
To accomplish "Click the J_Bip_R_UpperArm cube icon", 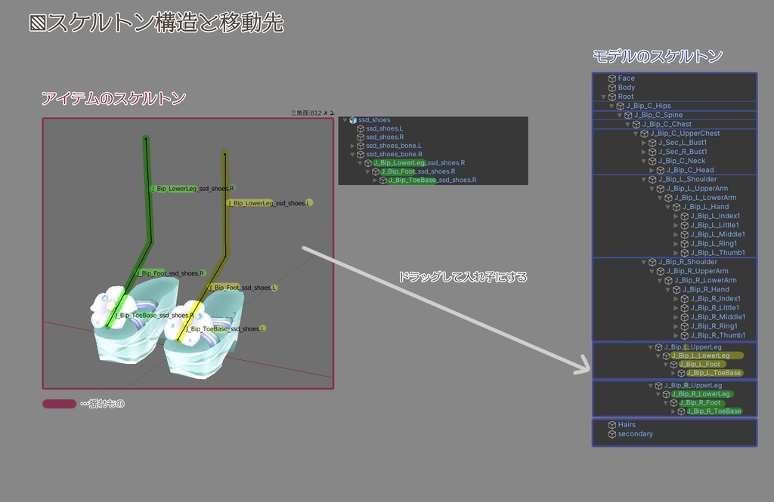I will point(661,271).
